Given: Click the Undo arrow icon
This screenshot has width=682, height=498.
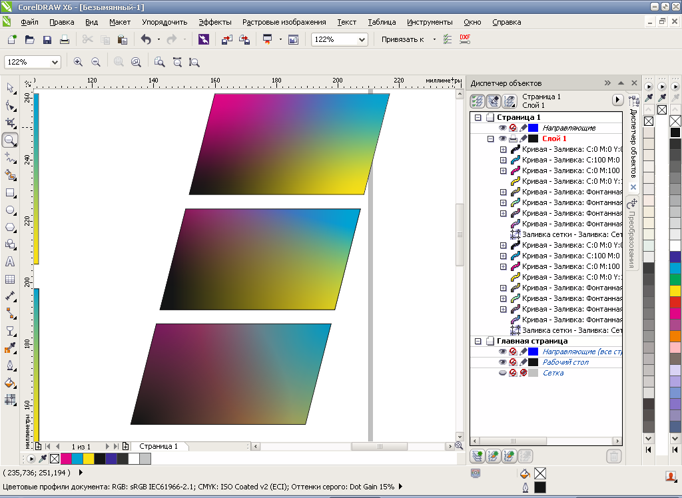Looking at the screenshot, I should [146, 39].
